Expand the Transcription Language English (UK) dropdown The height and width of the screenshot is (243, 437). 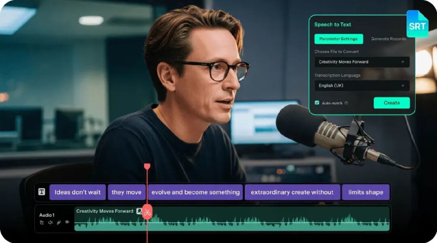click(362, 86)
